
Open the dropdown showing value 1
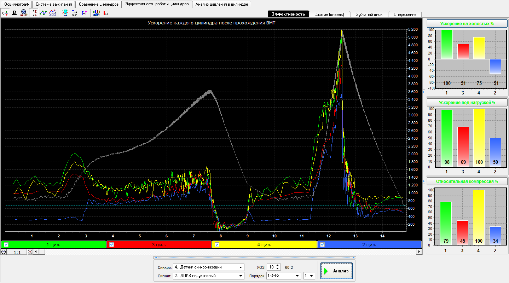(312, 276)
